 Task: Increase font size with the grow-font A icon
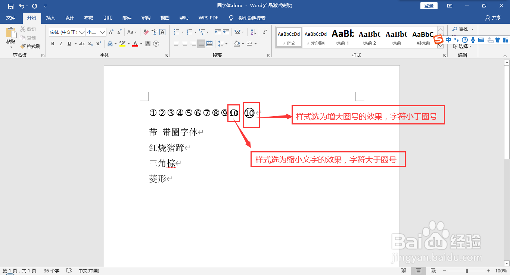pos(111,32)
